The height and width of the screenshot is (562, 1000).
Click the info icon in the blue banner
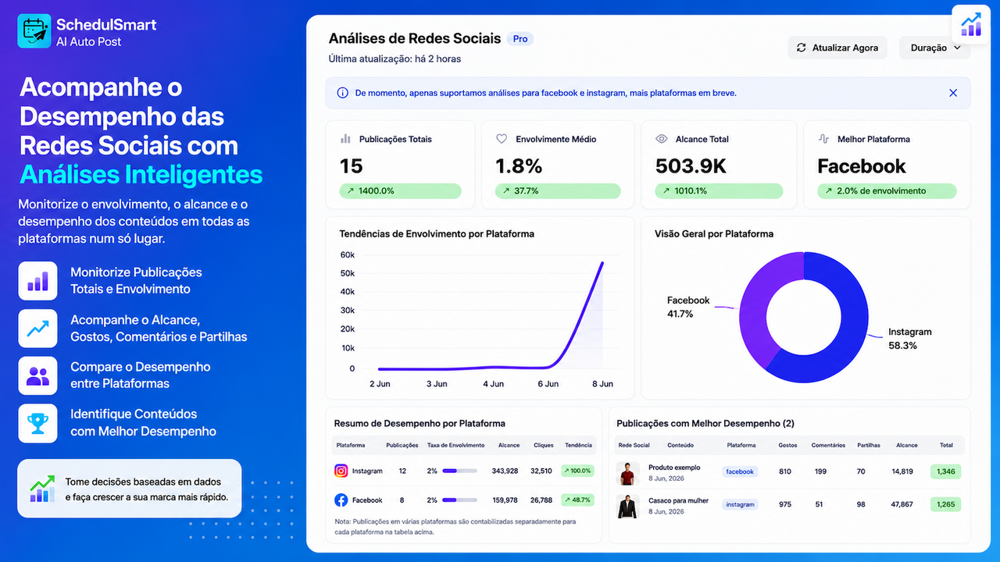coord(342,93)
